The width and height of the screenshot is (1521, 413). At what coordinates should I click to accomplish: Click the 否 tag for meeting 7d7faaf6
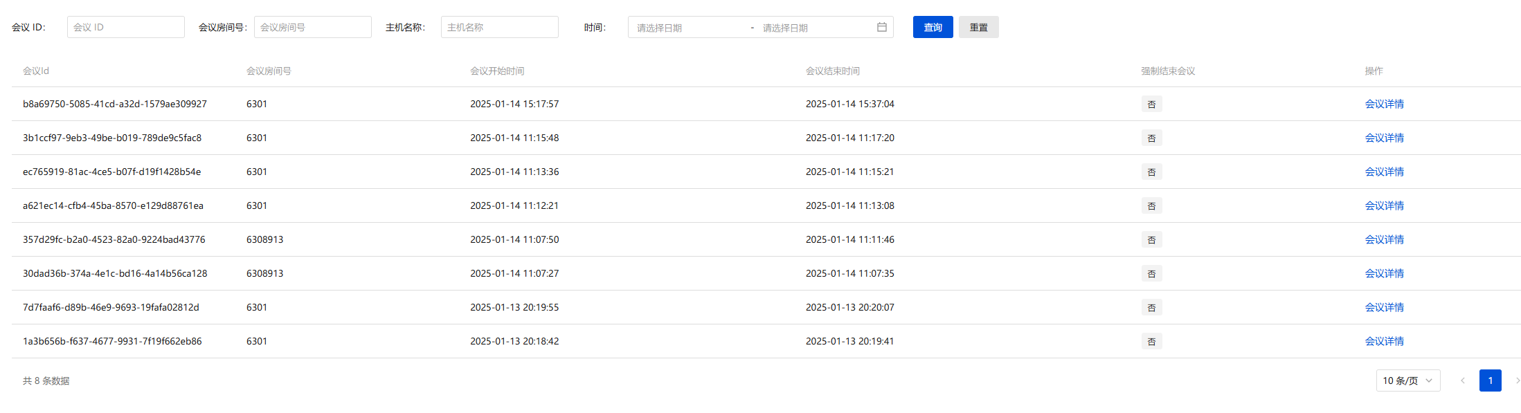point(1151,307)
